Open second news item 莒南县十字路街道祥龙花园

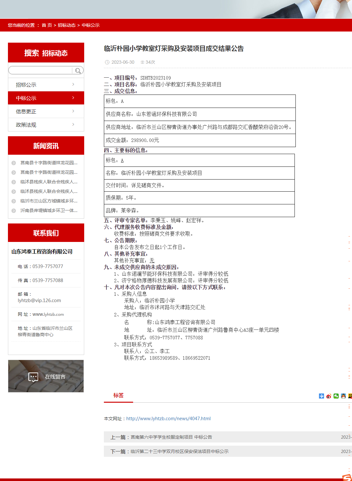49,172
